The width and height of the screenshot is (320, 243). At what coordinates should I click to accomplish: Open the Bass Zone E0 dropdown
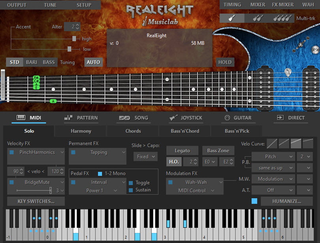(x=210, y=162)
